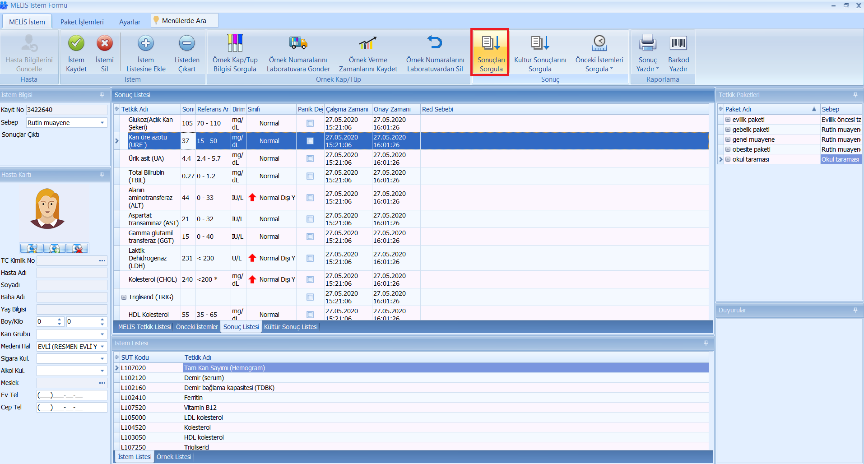
Task: Open the Sebep dropdown
Action: [102, 123]
